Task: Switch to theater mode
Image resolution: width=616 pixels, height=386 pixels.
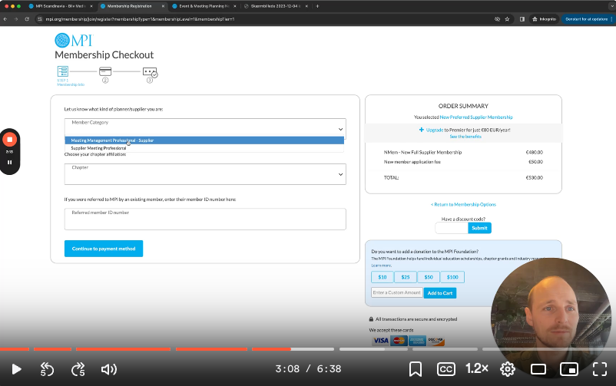Action: pos(538,369)
